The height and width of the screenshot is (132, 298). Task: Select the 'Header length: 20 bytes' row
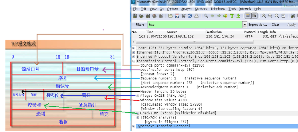coord(163,91)
